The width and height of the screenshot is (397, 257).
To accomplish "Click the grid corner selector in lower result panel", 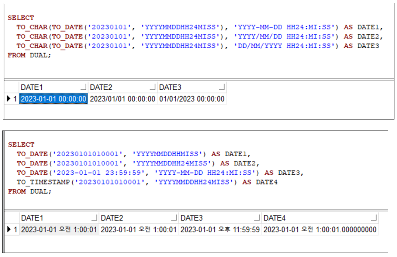I will (12, 218).
